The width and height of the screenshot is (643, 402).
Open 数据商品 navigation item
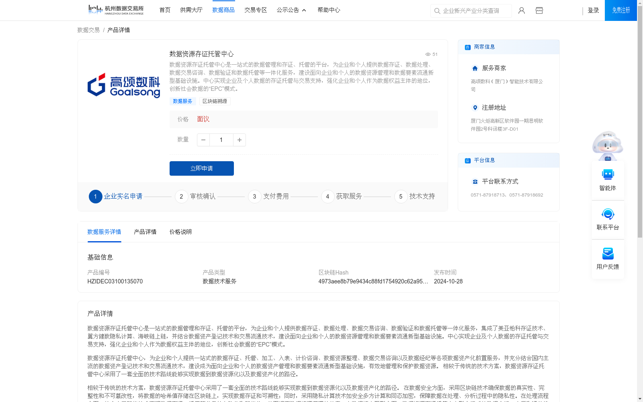(223, 10)
